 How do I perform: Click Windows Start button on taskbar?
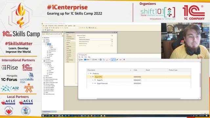tap(43, 116)
